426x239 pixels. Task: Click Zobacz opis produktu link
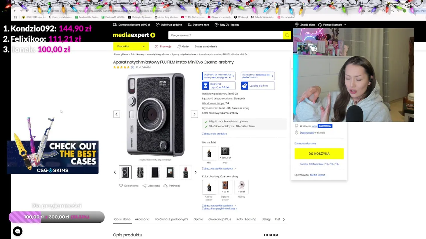coord(214,133)
